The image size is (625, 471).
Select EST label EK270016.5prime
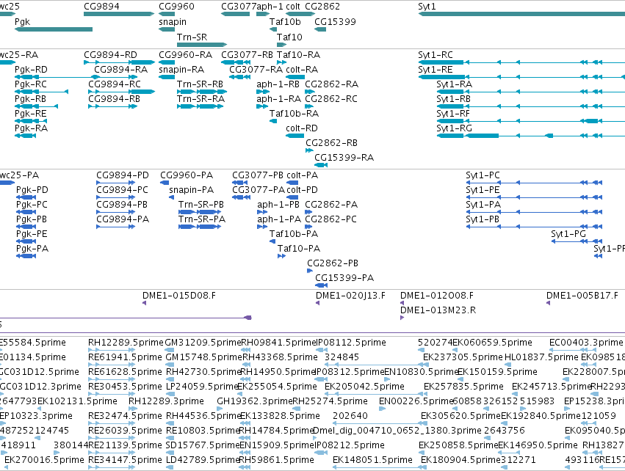(x=44, y=460)
